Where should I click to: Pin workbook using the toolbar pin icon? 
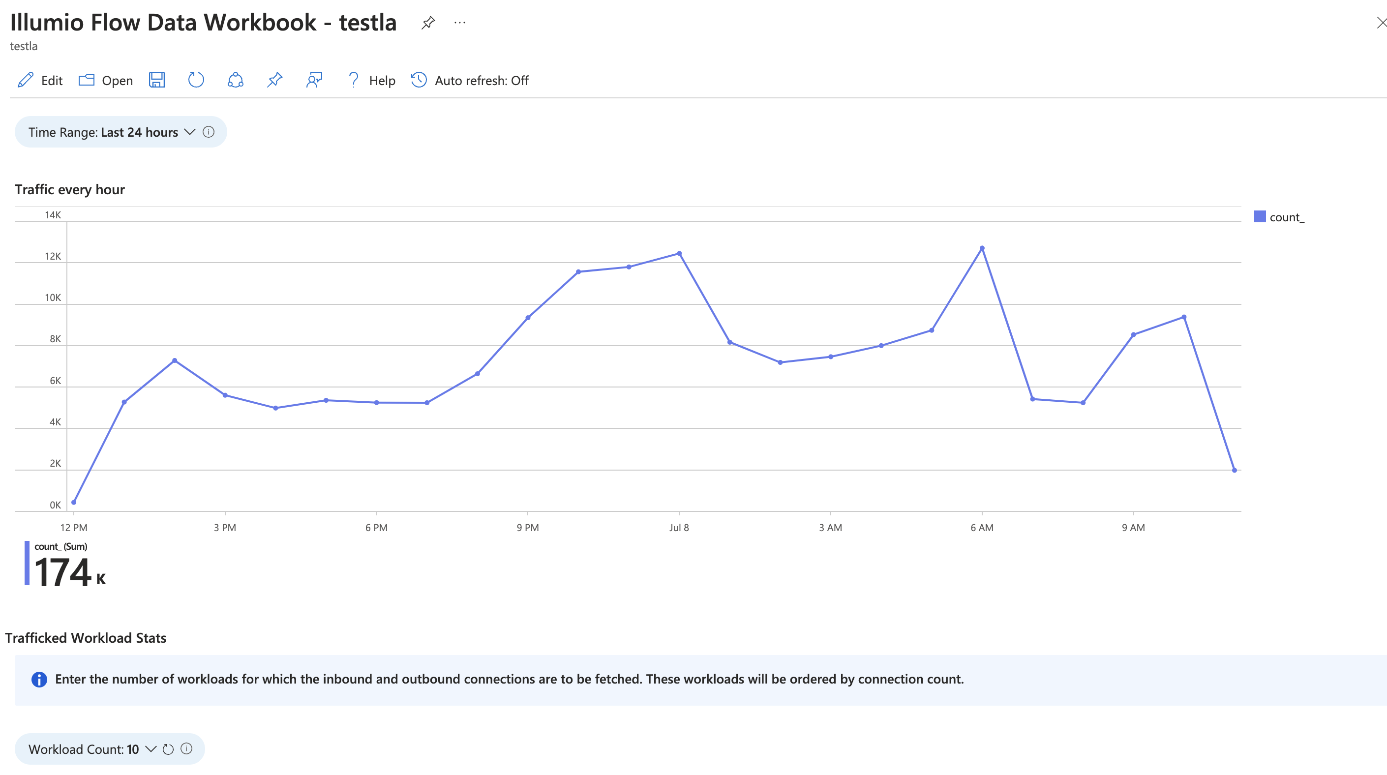pyautogui.click(x=274, y=80)
